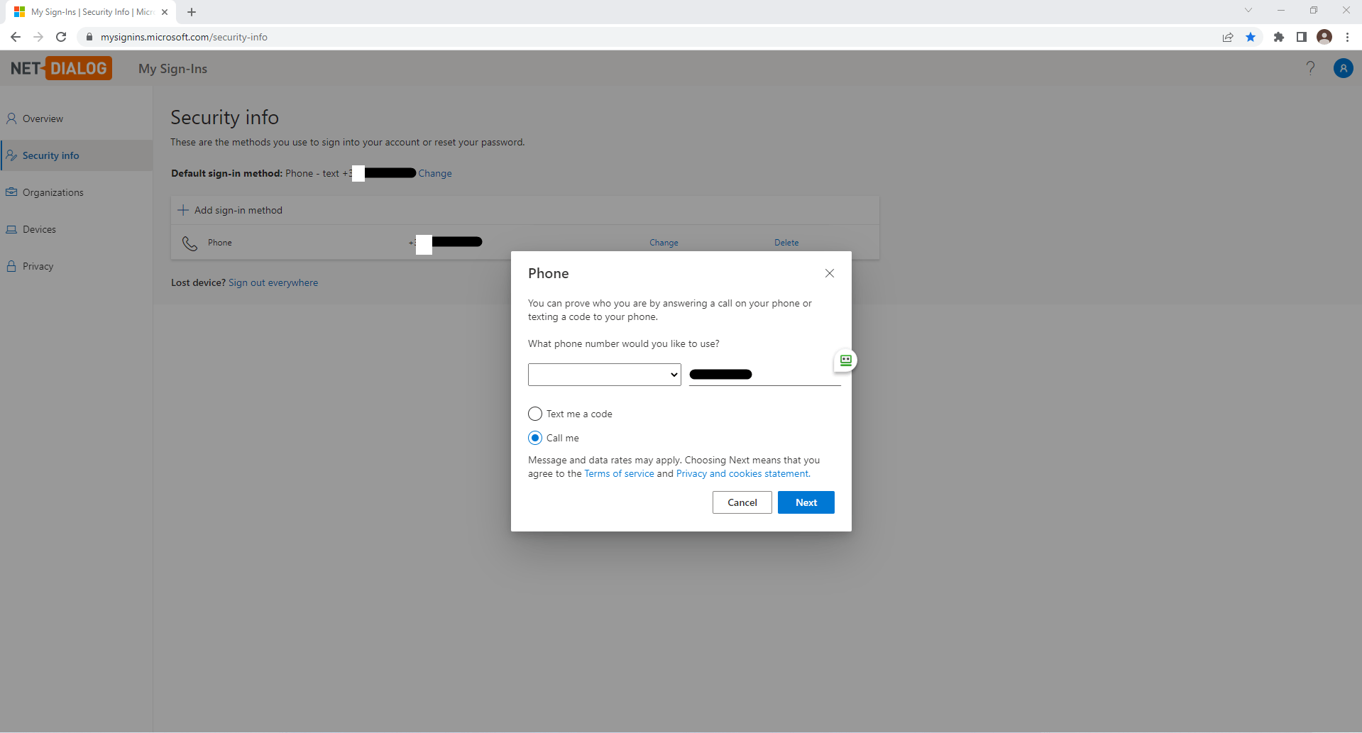1362x733 pixels.
Task: Open the account manager avatar in header
Action: [1344, 68]
